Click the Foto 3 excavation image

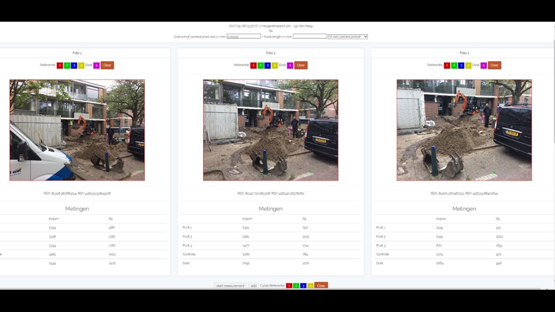464,130
